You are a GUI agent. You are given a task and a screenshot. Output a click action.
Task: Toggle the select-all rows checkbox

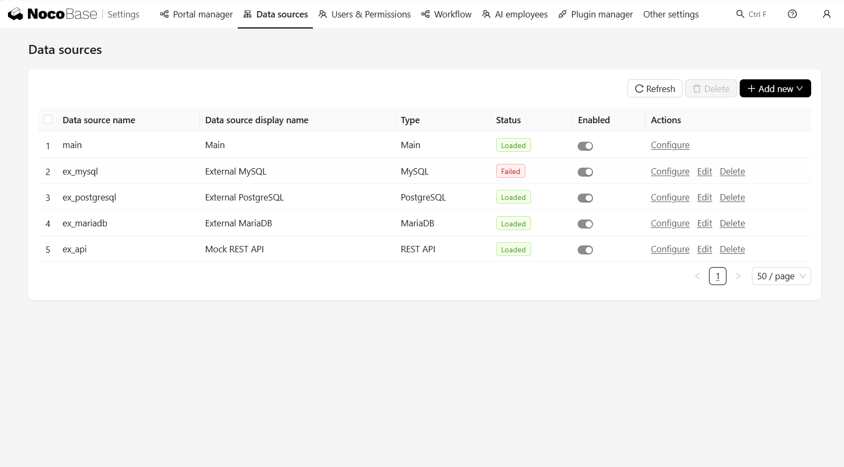point(48,120)
